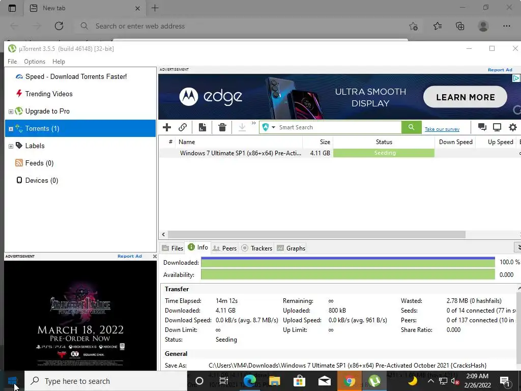
Task: Sort by the Size column header
Action: 317,142
